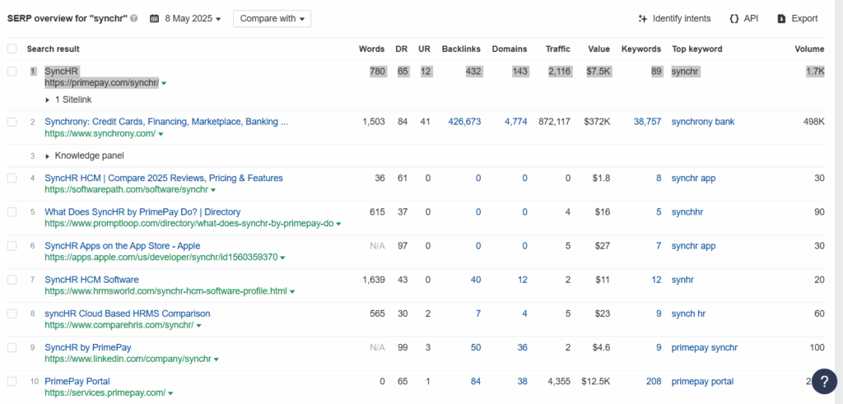Click the https://www.synchrony.com/ URL
Screen dimensions: 843x404
coord(100,133)
